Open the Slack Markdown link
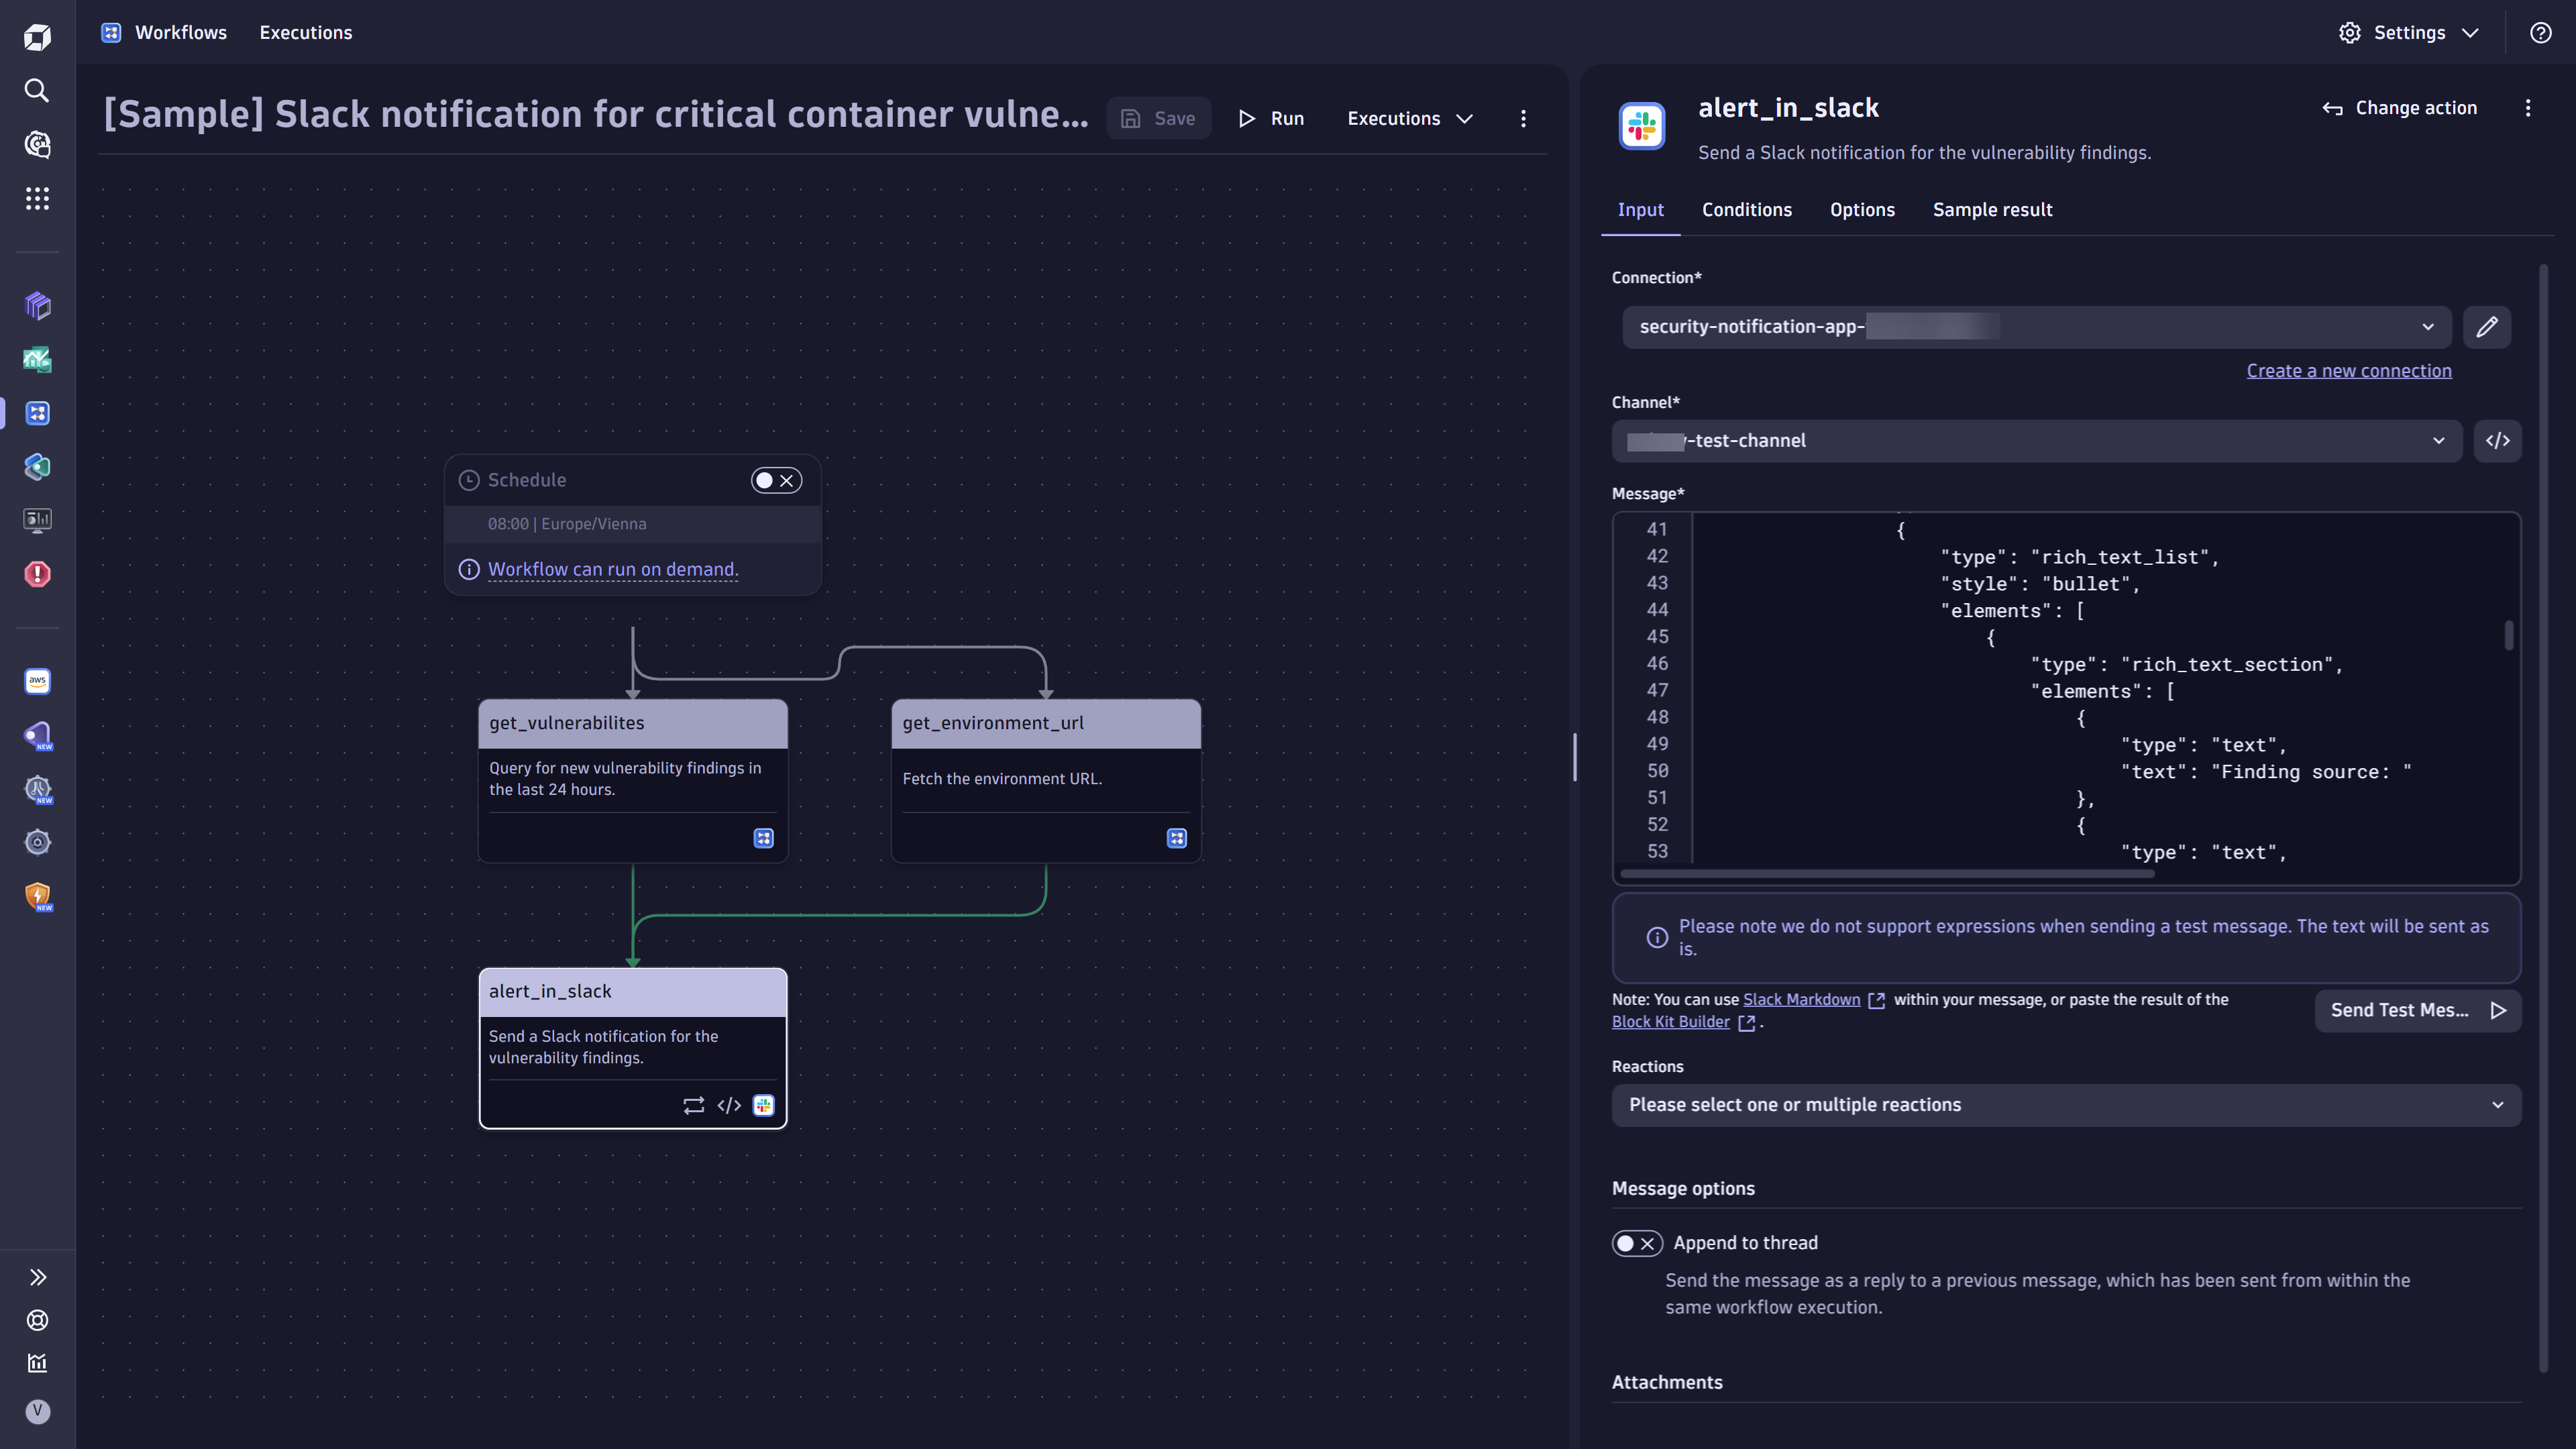This screenshot has height=1449, width=2576. (x=1801, y=1000)
